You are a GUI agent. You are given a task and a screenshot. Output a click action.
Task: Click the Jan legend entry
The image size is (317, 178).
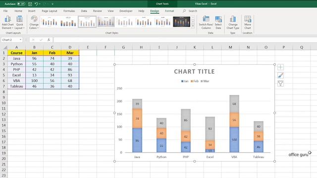[185, 81]
